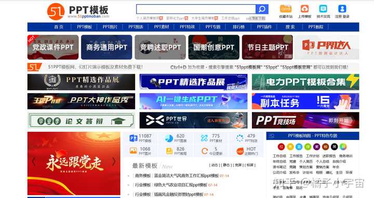Image resolution: width=374 pixels, height=198 pixels.
Task: Open black PPT精选作品展 banner
Action: point(81,82)
